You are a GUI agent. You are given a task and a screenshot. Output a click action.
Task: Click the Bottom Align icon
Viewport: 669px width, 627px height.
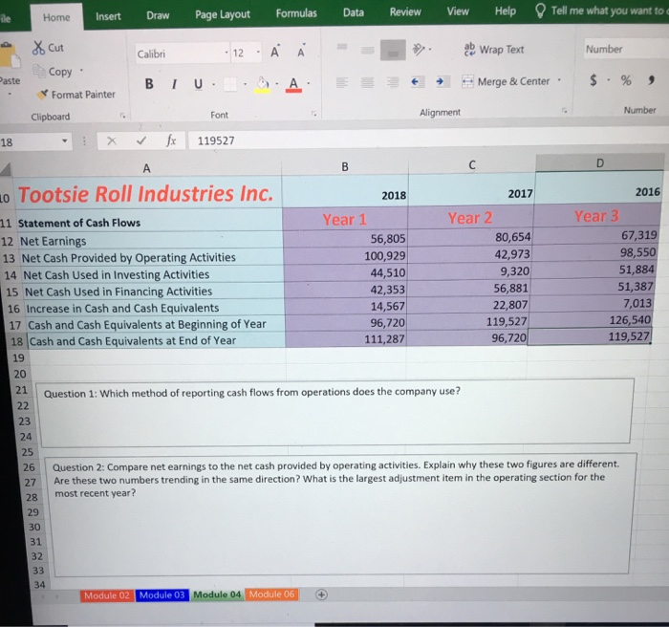coord(393,51)
